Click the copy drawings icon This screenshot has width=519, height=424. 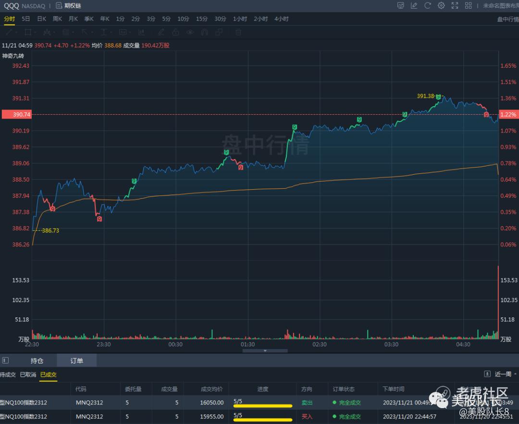(219, 32)
